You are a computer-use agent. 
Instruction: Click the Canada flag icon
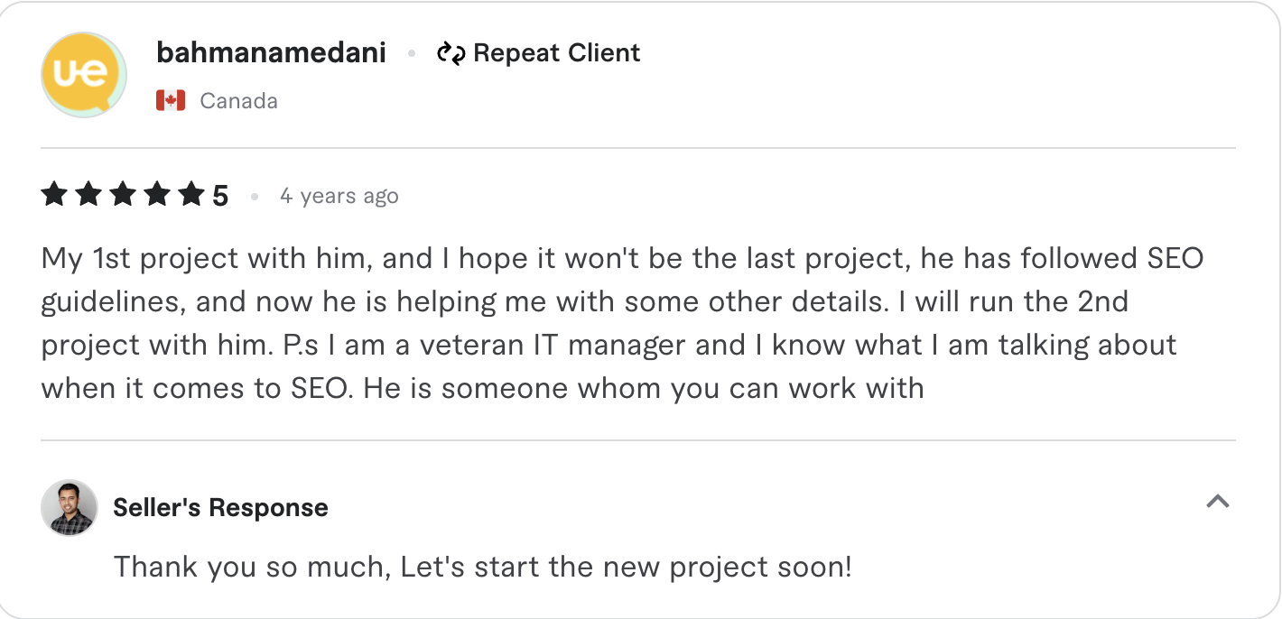[169, 100]
